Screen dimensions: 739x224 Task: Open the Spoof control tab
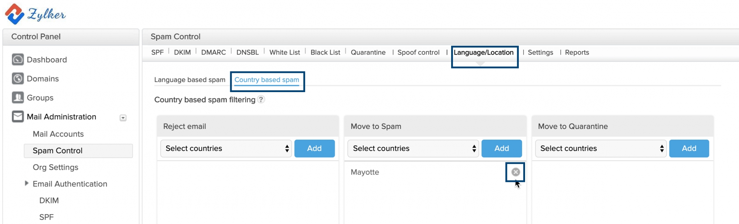[x=418, y=52]
